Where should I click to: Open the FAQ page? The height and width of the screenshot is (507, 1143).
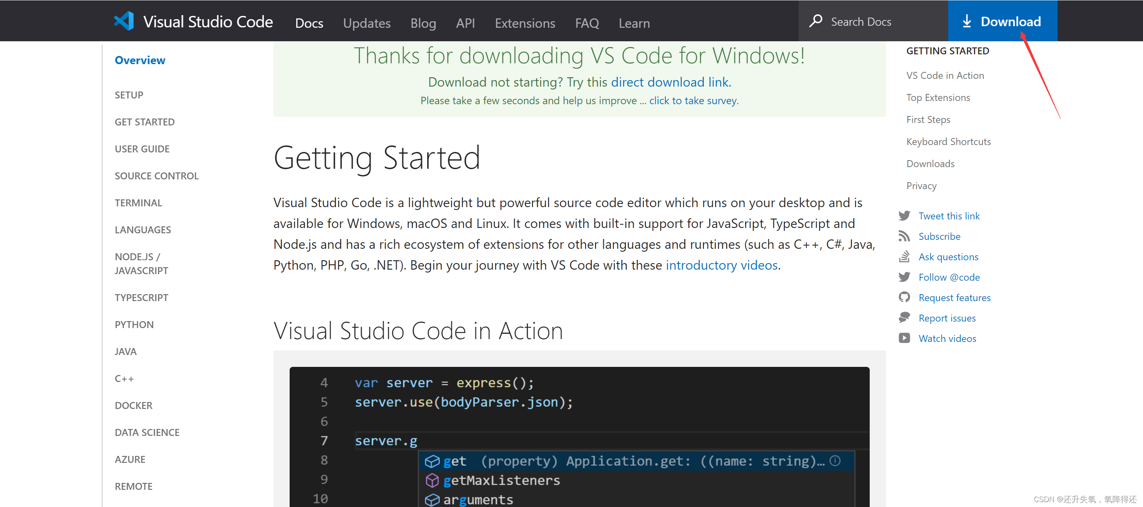tap(587, 23)
